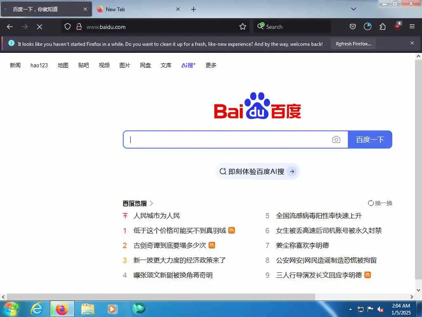
Task: Expand the list all tabs chevron
Action: click(354, 9)
